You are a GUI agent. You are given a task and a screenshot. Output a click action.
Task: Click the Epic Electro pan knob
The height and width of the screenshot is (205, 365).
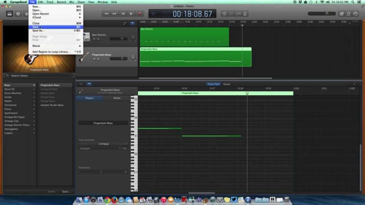pos(133,37)
